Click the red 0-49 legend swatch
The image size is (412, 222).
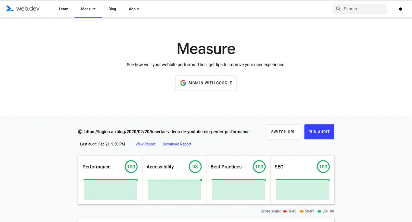tap(285, 211)
